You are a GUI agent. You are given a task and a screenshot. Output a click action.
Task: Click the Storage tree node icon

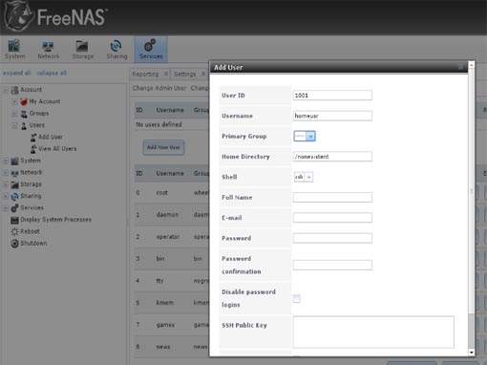pos(14,184)
